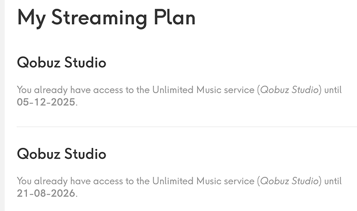Screen dimensions: 357x211
Task: Click the "My Streaming Plan" page heading
Action: [x=106, y=18]
